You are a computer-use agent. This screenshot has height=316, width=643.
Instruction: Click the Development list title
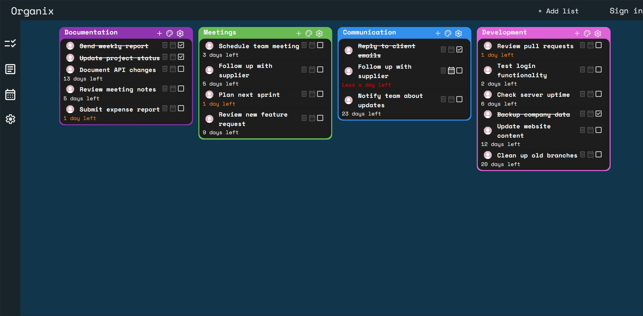click(x=504, y=32)
